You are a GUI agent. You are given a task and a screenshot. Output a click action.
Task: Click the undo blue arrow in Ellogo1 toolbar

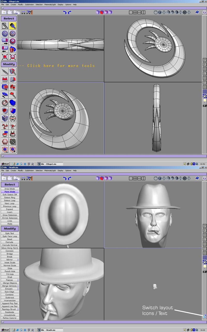pyautogui.click(x=65, y=12)
